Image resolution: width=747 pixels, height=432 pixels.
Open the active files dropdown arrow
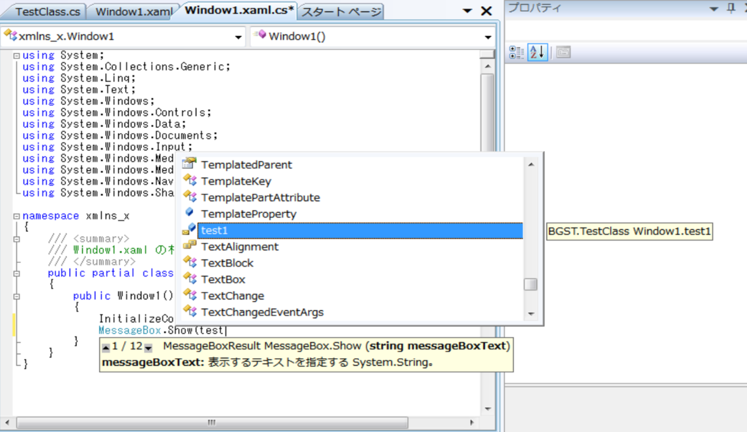[467, 11]
